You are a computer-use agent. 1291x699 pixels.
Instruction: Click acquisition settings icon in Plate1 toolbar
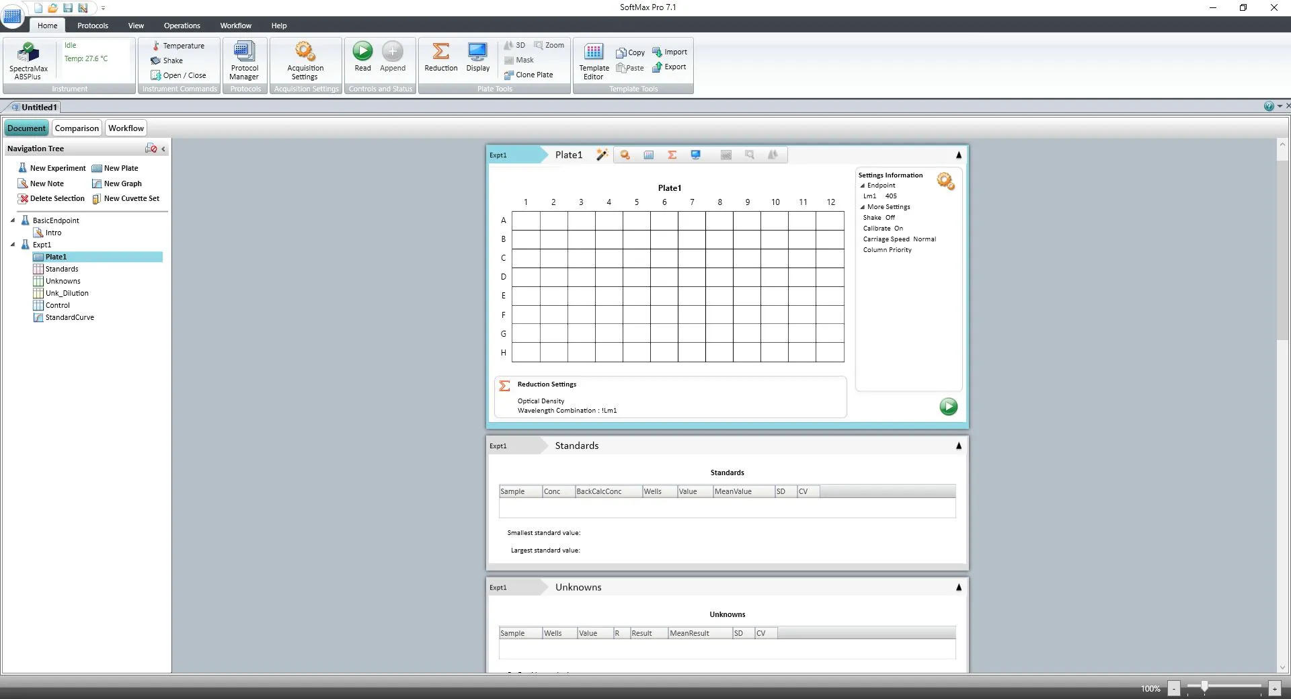tap(625, 155)
